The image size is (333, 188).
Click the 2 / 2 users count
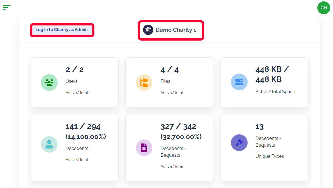coord(74,70)
